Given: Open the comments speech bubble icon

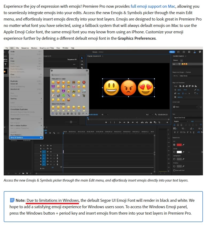Looking at the screenshot, I should (x=200, y=52).
